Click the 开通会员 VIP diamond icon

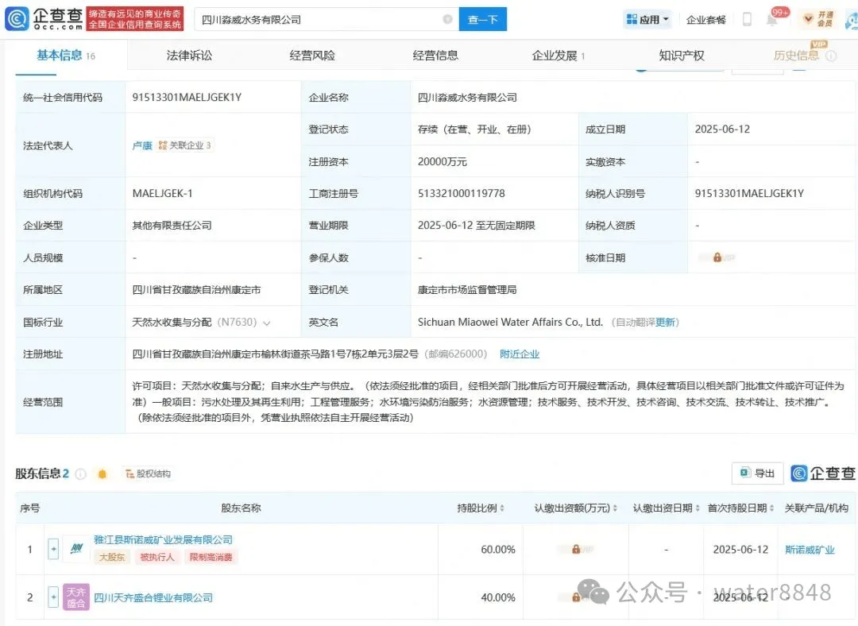(x=808, y=19)
